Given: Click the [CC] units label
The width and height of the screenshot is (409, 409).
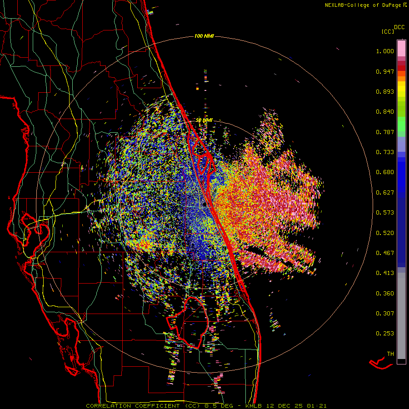Looking at the screenshot, I should coord(388,31).
